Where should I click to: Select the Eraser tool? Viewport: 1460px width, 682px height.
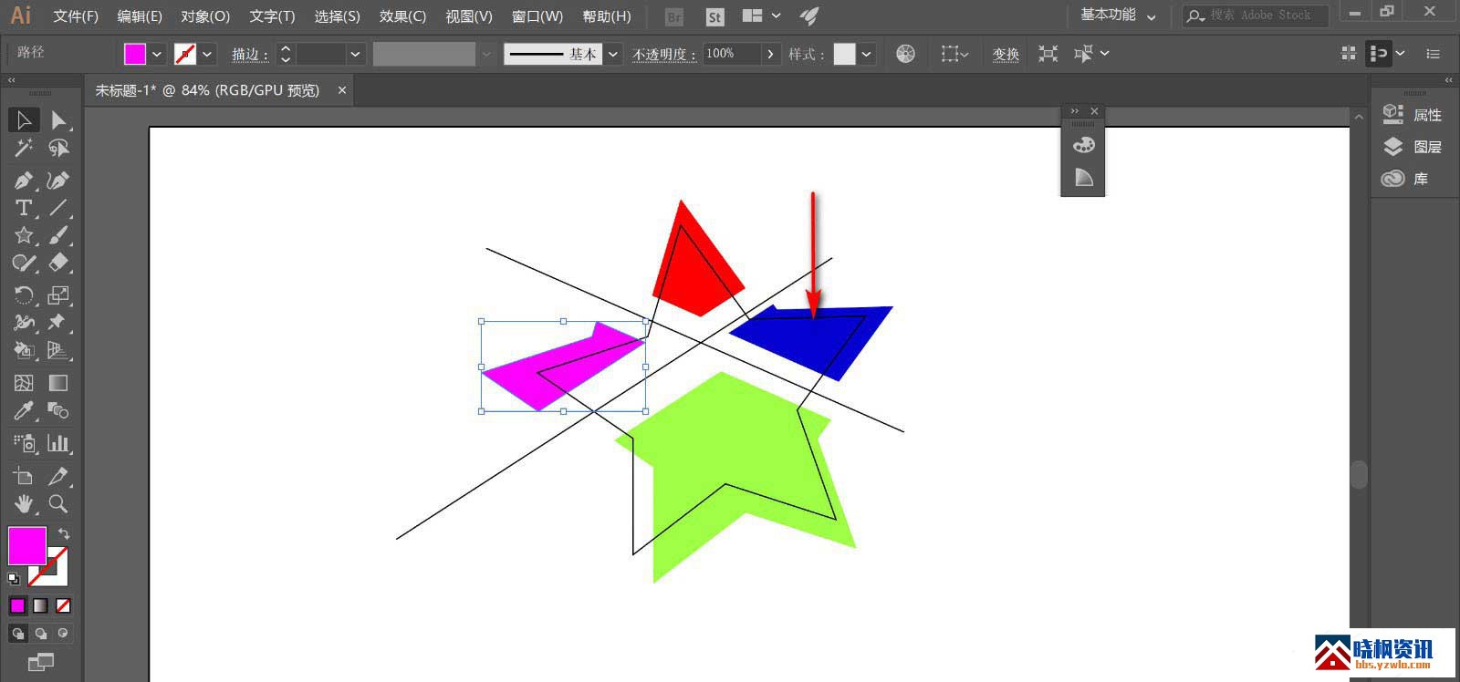click(58, 263)
